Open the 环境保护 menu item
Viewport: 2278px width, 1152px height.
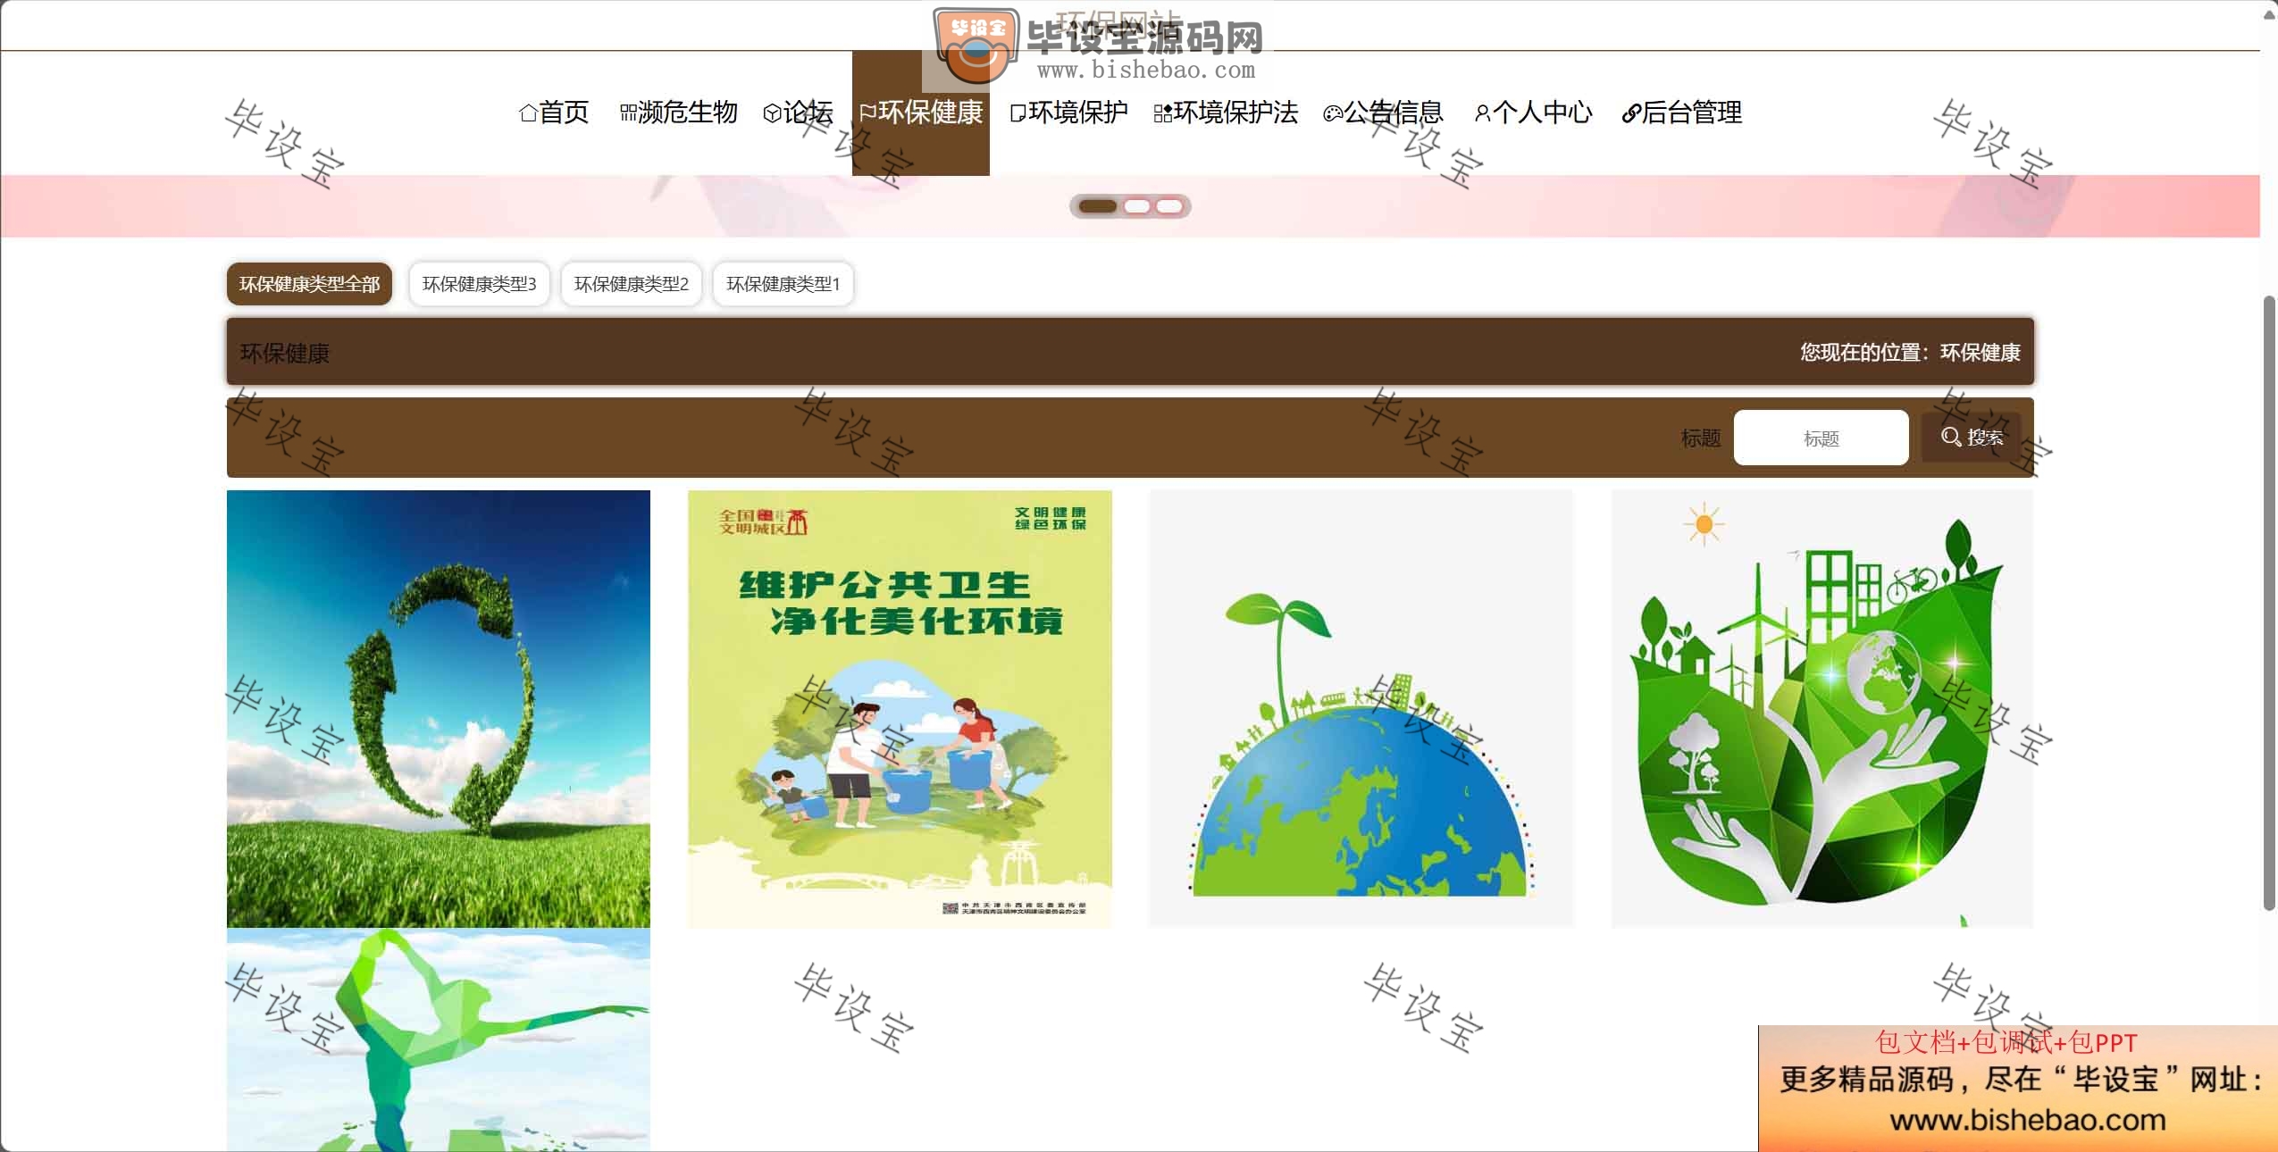pyautogui.click(x=1068, y=113)
